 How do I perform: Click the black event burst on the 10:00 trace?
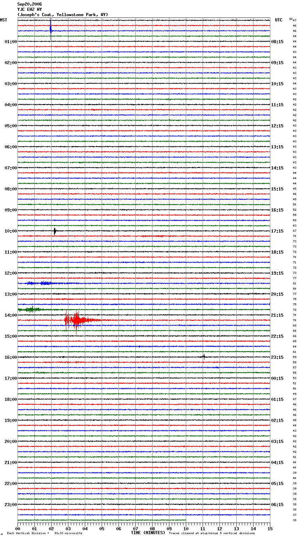pyautogui.click(x=55, y=231)
